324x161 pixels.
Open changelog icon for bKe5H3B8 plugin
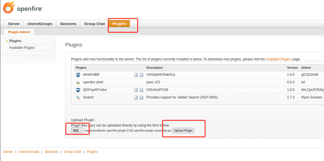(x=141, y=75)
